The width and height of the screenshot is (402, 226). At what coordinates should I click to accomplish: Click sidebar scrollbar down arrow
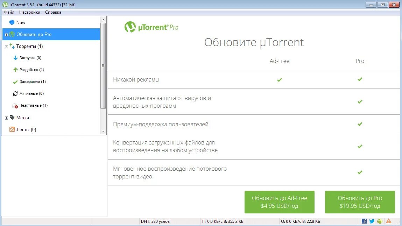pyautogui.click(x=103, y=132)
